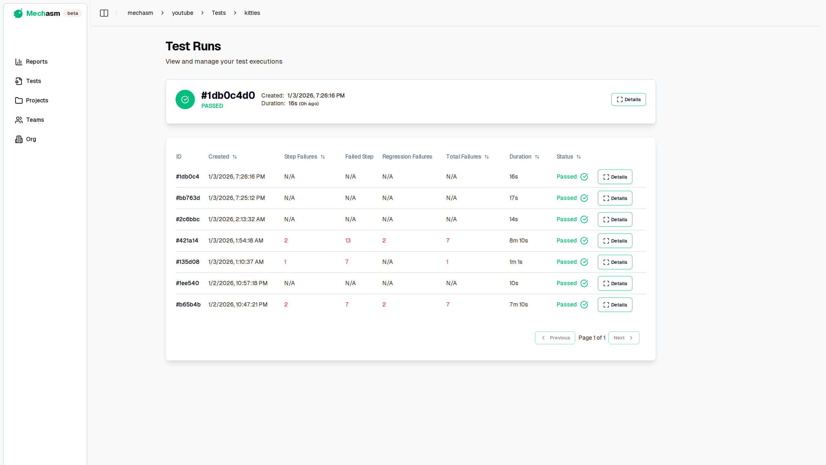Click passed check icon for run #421a14
The height and width of the screenshot is (465, 826).
click(x=584, y=241)
